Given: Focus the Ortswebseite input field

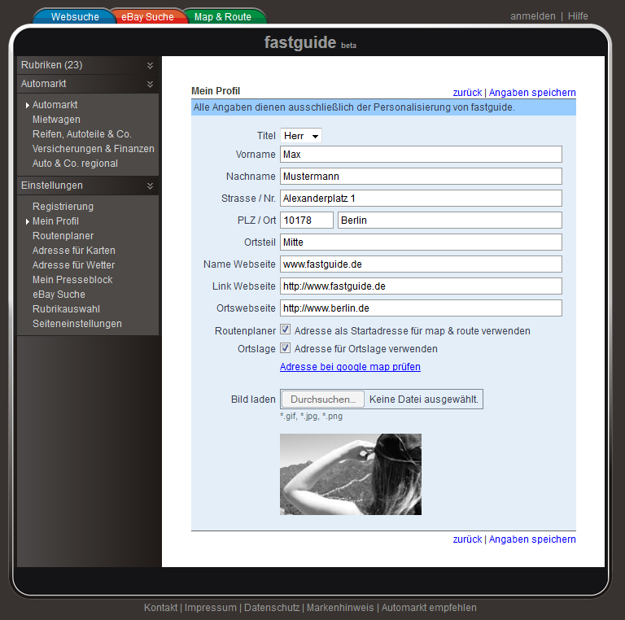Looking at the screenshot, I should 421,308.
